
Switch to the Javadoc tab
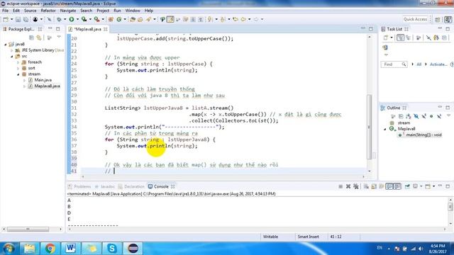(x=105, y=186)
